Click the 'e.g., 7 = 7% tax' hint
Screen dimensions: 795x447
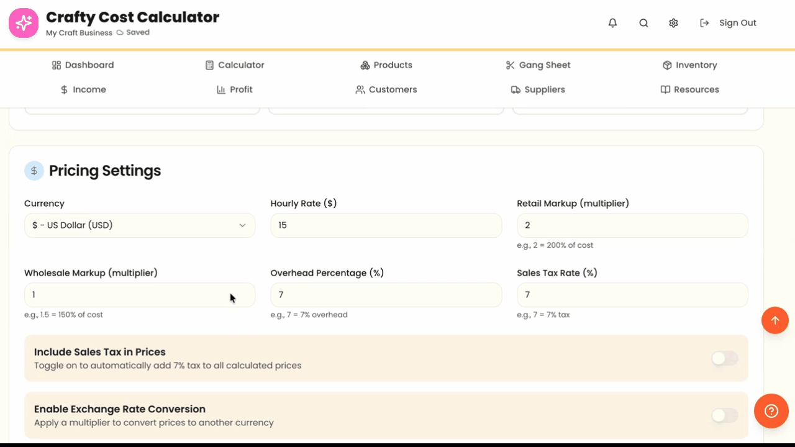click(x=543, y=315)
